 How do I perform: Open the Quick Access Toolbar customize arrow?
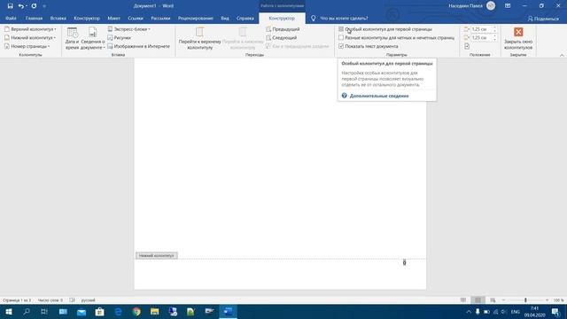[x=44, y=6]
